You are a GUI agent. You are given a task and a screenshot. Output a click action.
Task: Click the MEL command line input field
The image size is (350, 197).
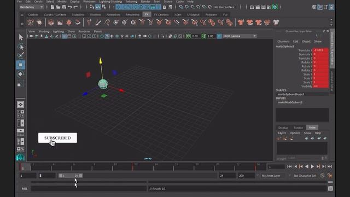click(89, 189)
